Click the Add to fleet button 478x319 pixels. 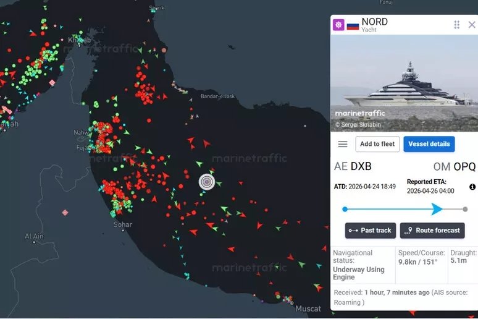click(x=377, y=144)
